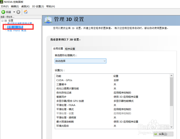
Task: Click the Forward navigation arrow icon
Action: pyautogui.click(x=18, y=12)
